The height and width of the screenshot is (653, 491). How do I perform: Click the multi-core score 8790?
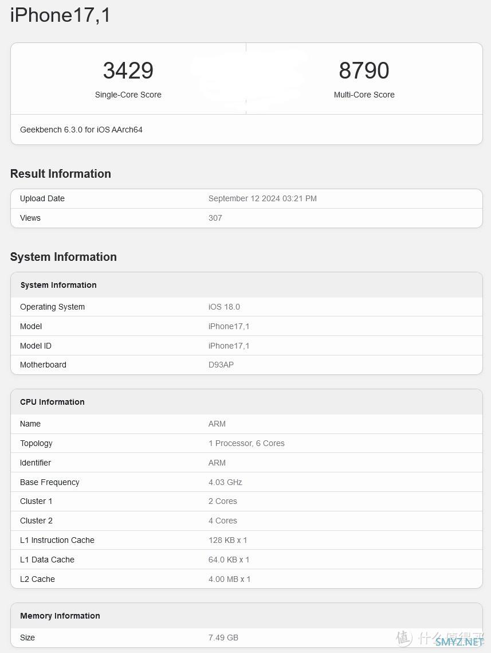click(364, 71)
